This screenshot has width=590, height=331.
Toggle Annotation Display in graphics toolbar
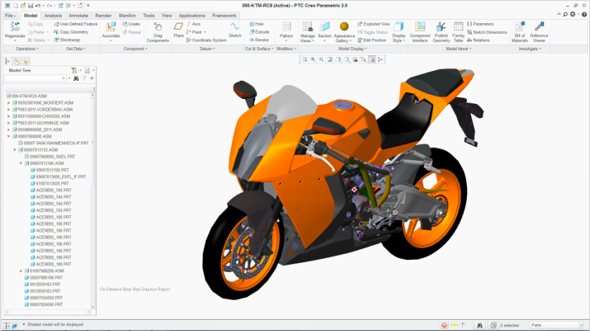click(372, 59)
